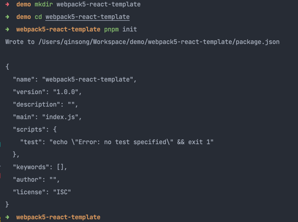Click the echo test script string
The height and width of the screenshot is (222, 298).
click(131, 142)
